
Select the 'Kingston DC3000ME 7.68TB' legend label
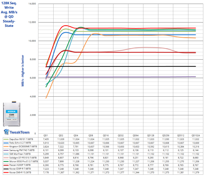click(23, 147)
